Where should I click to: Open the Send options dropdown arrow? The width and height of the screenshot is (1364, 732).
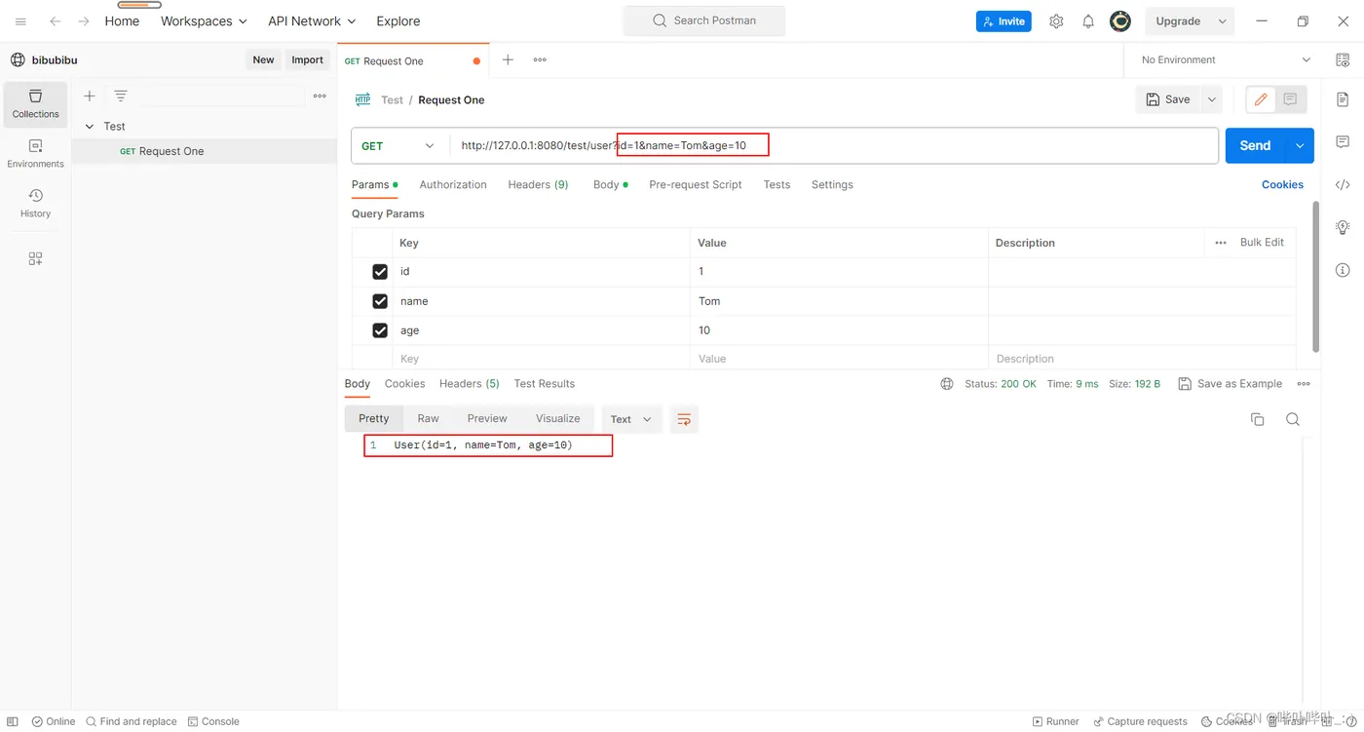point(1300,146)
